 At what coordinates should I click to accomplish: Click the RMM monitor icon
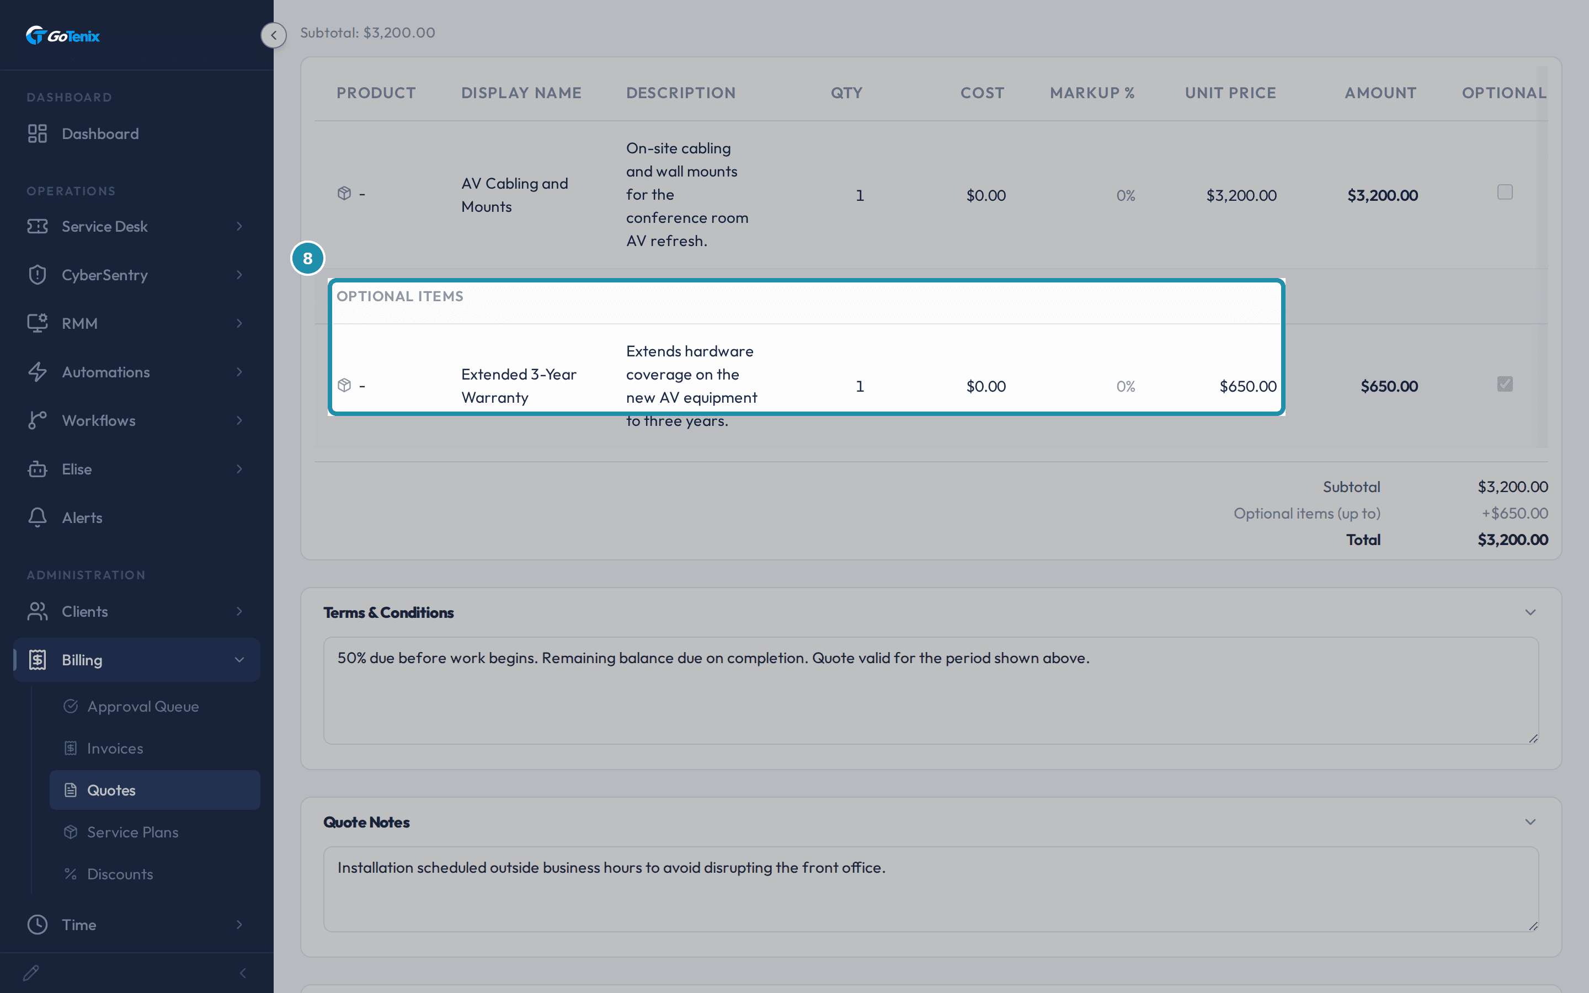pos(38,323)
